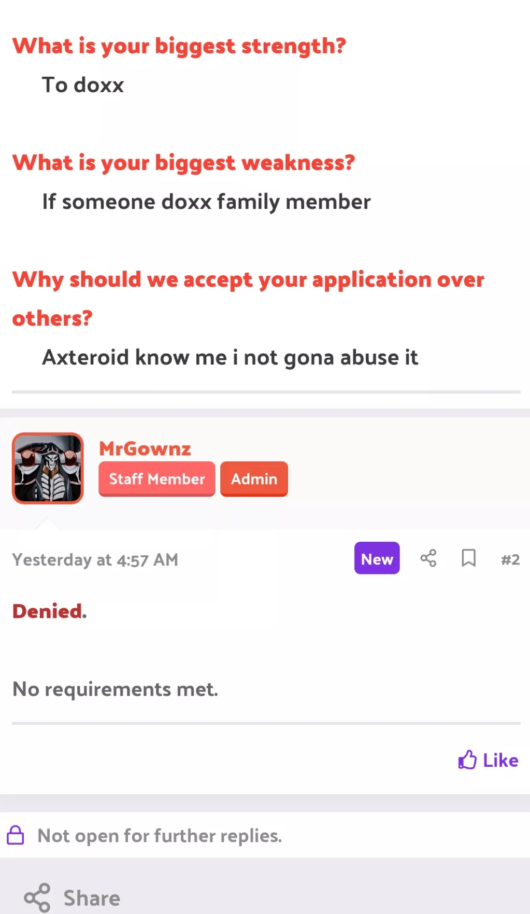Open the #2 post permalink
Screen dimensions: 530x914
click(x=510, y=559)
